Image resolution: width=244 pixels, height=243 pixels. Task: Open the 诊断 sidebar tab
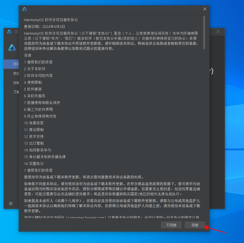tap(15, 83)
